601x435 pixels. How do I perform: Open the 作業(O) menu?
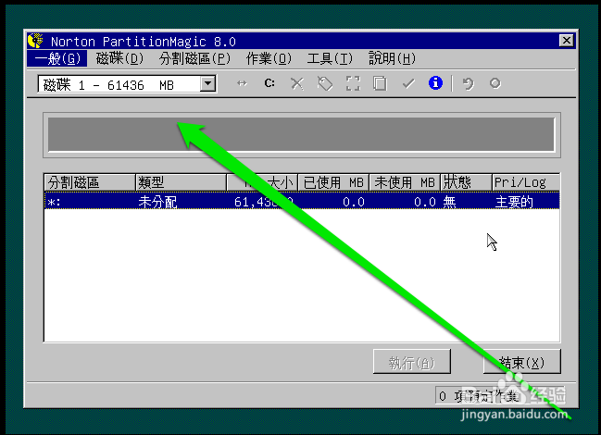point(269,58)
